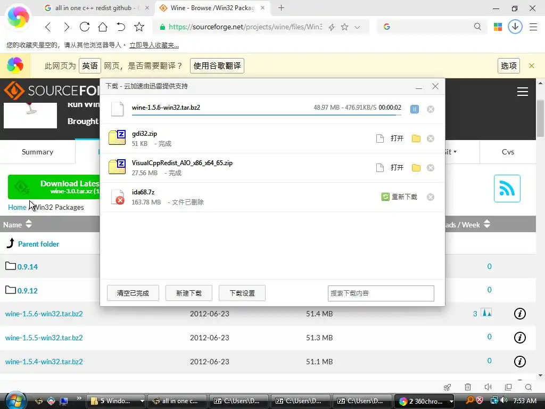Screen dimensions: 545x409
Task: Open the 选项 translate options button
Action: pyautogui.click(x=508, y=66)
